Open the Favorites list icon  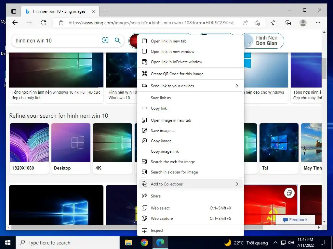[x=274, y=23]
